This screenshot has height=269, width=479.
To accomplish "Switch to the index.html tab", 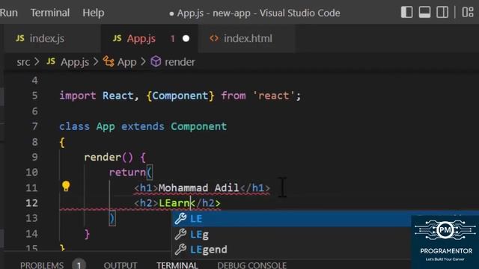I will 247,38.
